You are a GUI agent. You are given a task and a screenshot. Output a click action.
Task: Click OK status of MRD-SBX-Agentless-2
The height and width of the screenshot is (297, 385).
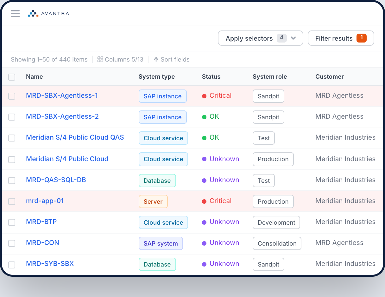211,116
